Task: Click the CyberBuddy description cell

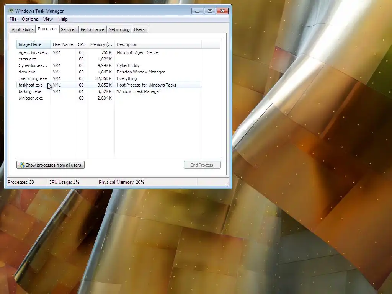Action: click(x=128, y=65)
